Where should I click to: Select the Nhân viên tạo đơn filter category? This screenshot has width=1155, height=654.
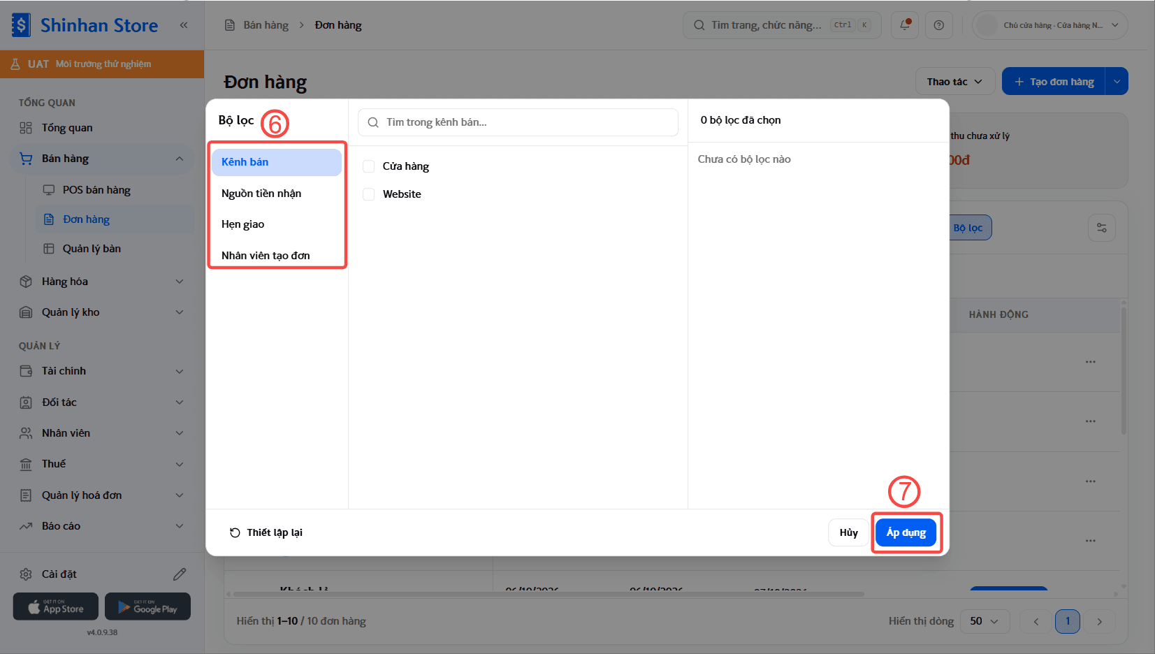pos(277,256)
